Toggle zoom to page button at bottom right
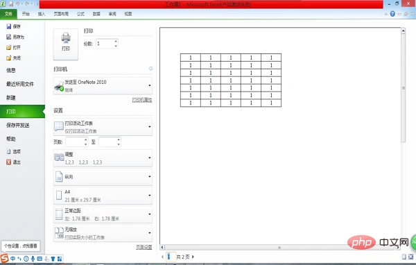416x265 pixels. 410,257
